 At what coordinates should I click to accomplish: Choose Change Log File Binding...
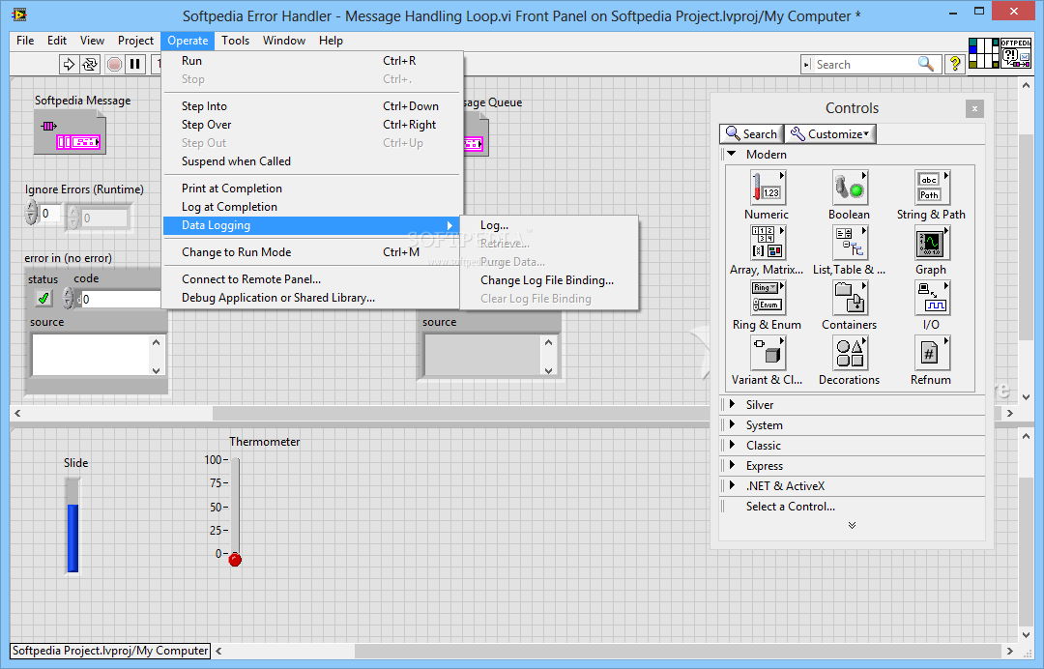pyautogui.click(x=549, y=280)
